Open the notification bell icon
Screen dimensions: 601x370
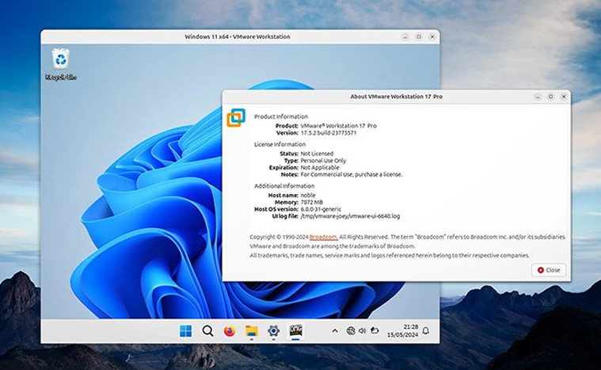pyautogui.click(x=425, y=330)
